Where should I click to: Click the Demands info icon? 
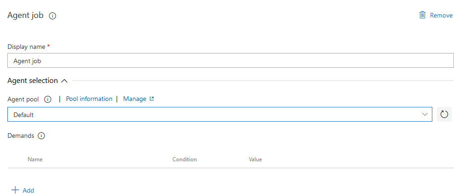point(41,136)
